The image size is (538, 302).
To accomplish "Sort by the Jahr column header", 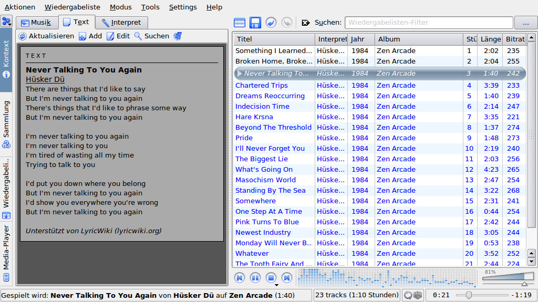I will click(x=361, y=39).
